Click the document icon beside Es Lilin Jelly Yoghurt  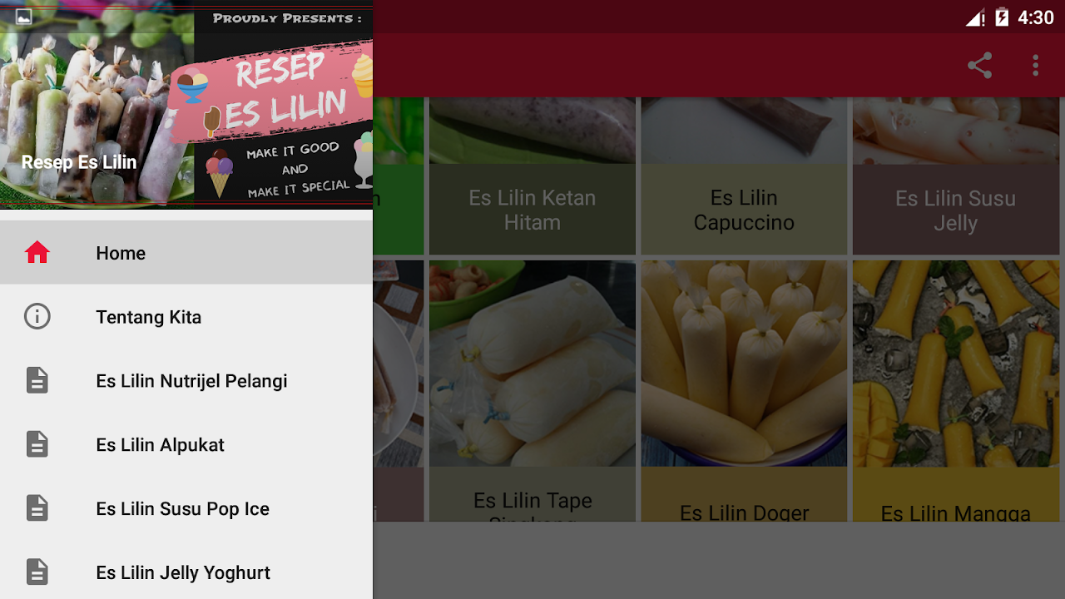pos(37,572)
